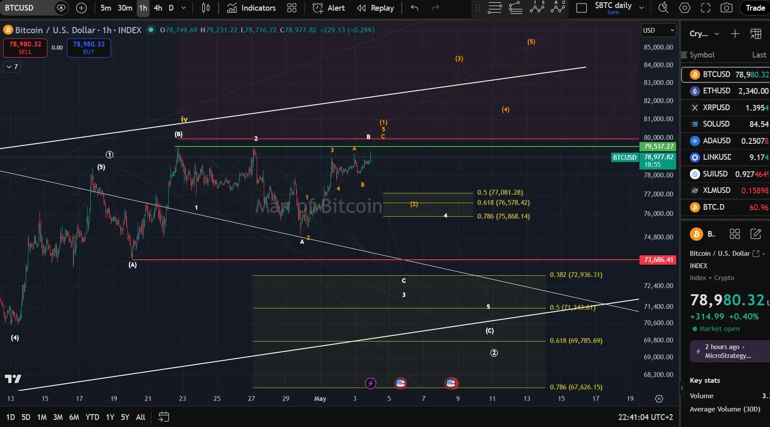
Task: Select ADAUSD in the watchlist
Action: (725, 141)
